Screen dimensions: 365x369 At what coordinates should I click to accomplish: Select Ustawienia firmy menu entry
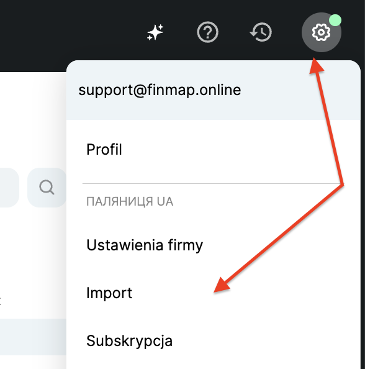click(x=145, y=245)
